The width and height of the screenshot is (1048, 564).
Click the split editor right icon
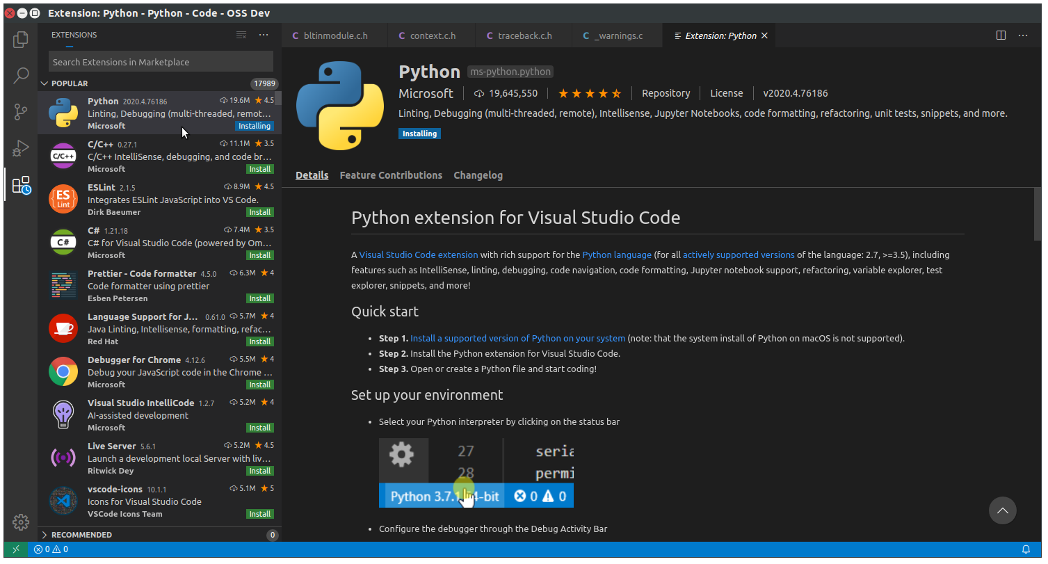click(x=1001, y=35)
